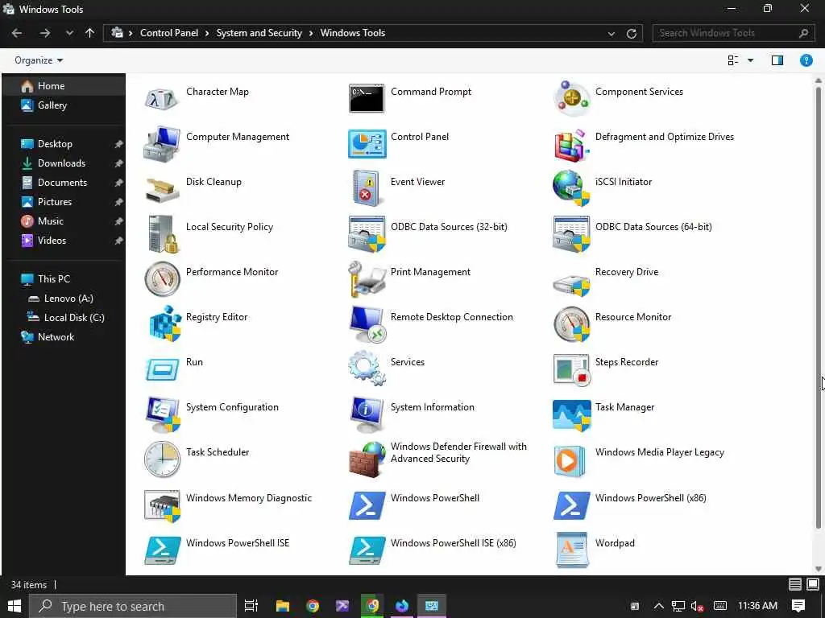Expand the address bar history dropdown
Screen dimensions: 825x618
[611, 34]
